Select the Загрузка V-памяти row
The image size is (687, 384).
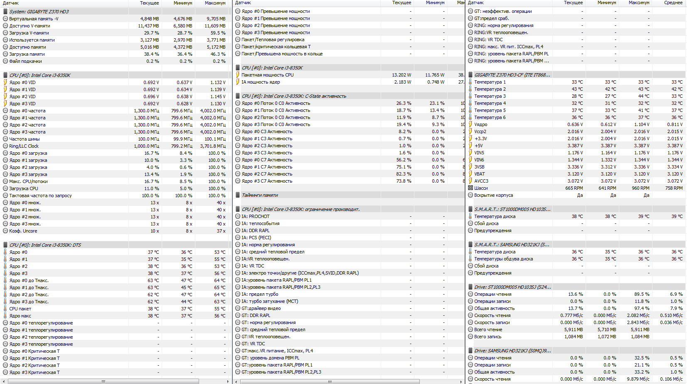(116, 33)
